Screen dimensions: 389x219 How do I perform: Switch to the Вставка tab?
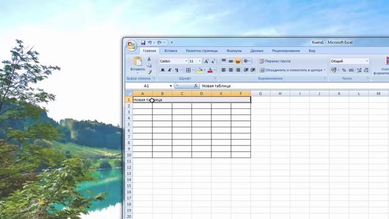coord(171,51)
